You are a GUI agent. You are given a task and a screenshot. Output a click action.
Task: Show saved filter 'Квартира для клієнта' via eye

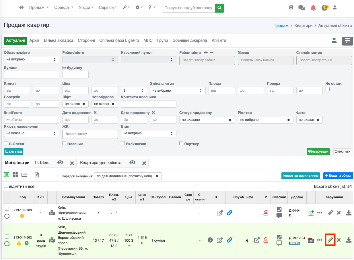(x=132, y=163)
